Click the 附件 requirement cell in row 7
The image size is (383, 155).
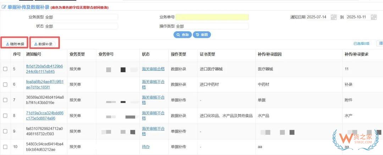pyautogui.click(x=349, y=100)
